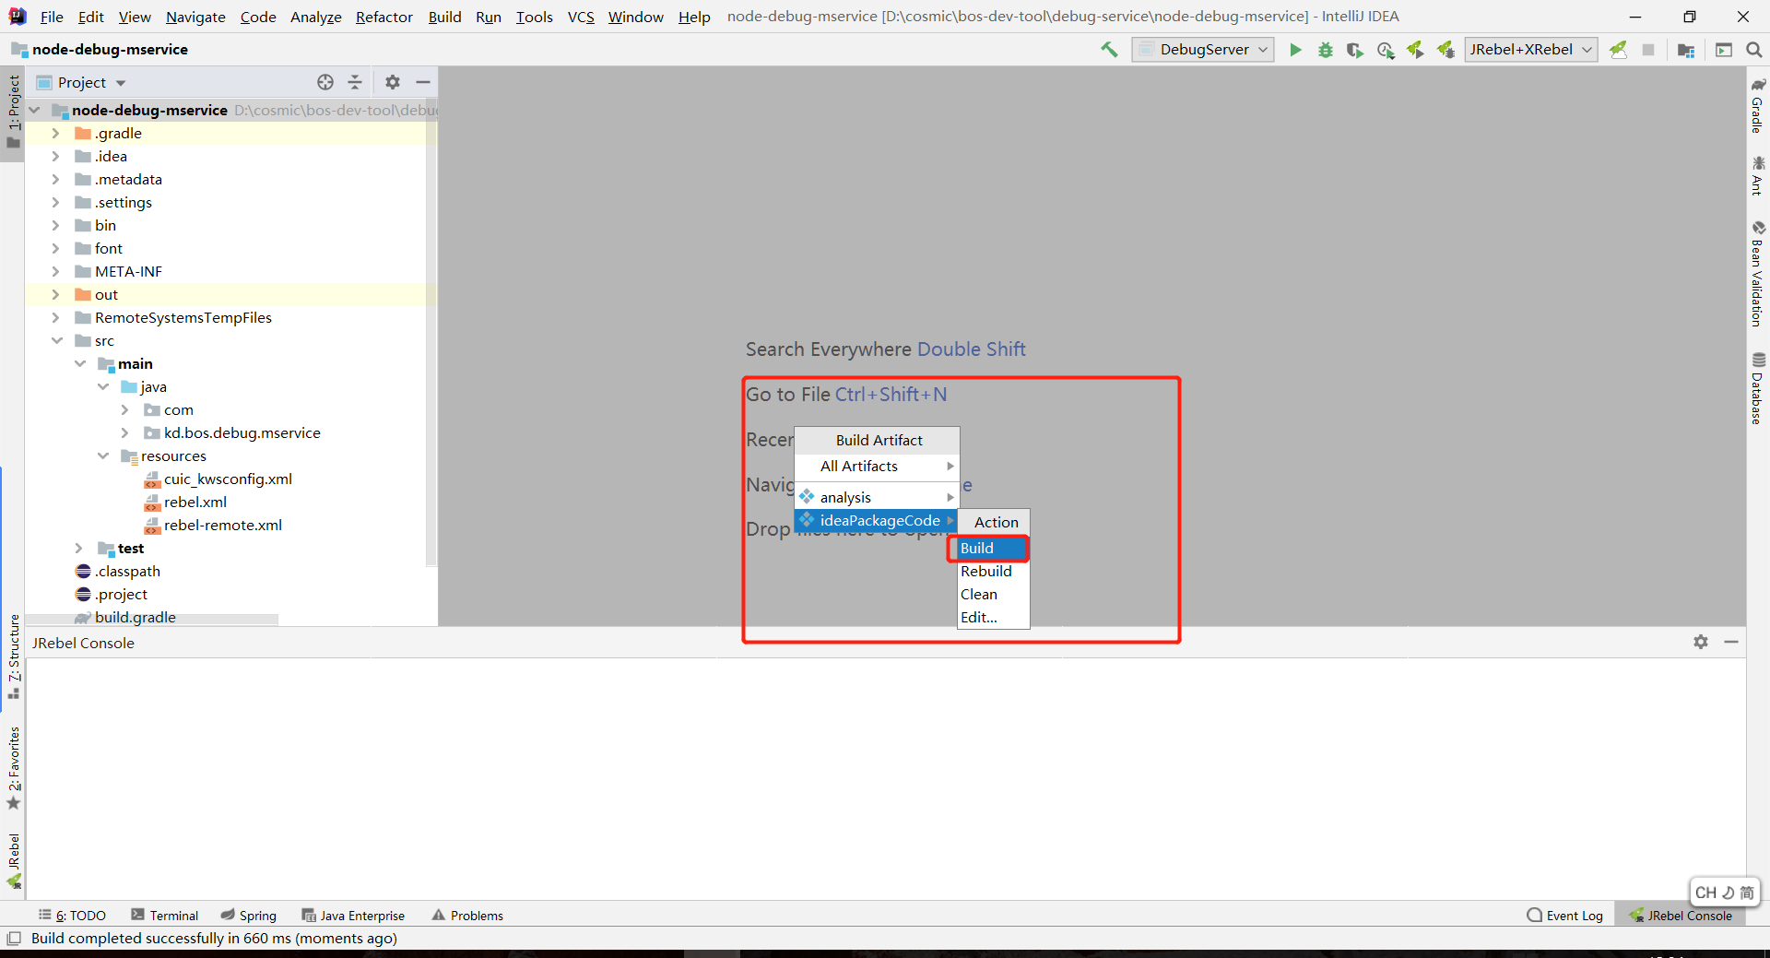Open JRebel Console settings gear
The image size is (1770, 958).
coord(1701,642)
